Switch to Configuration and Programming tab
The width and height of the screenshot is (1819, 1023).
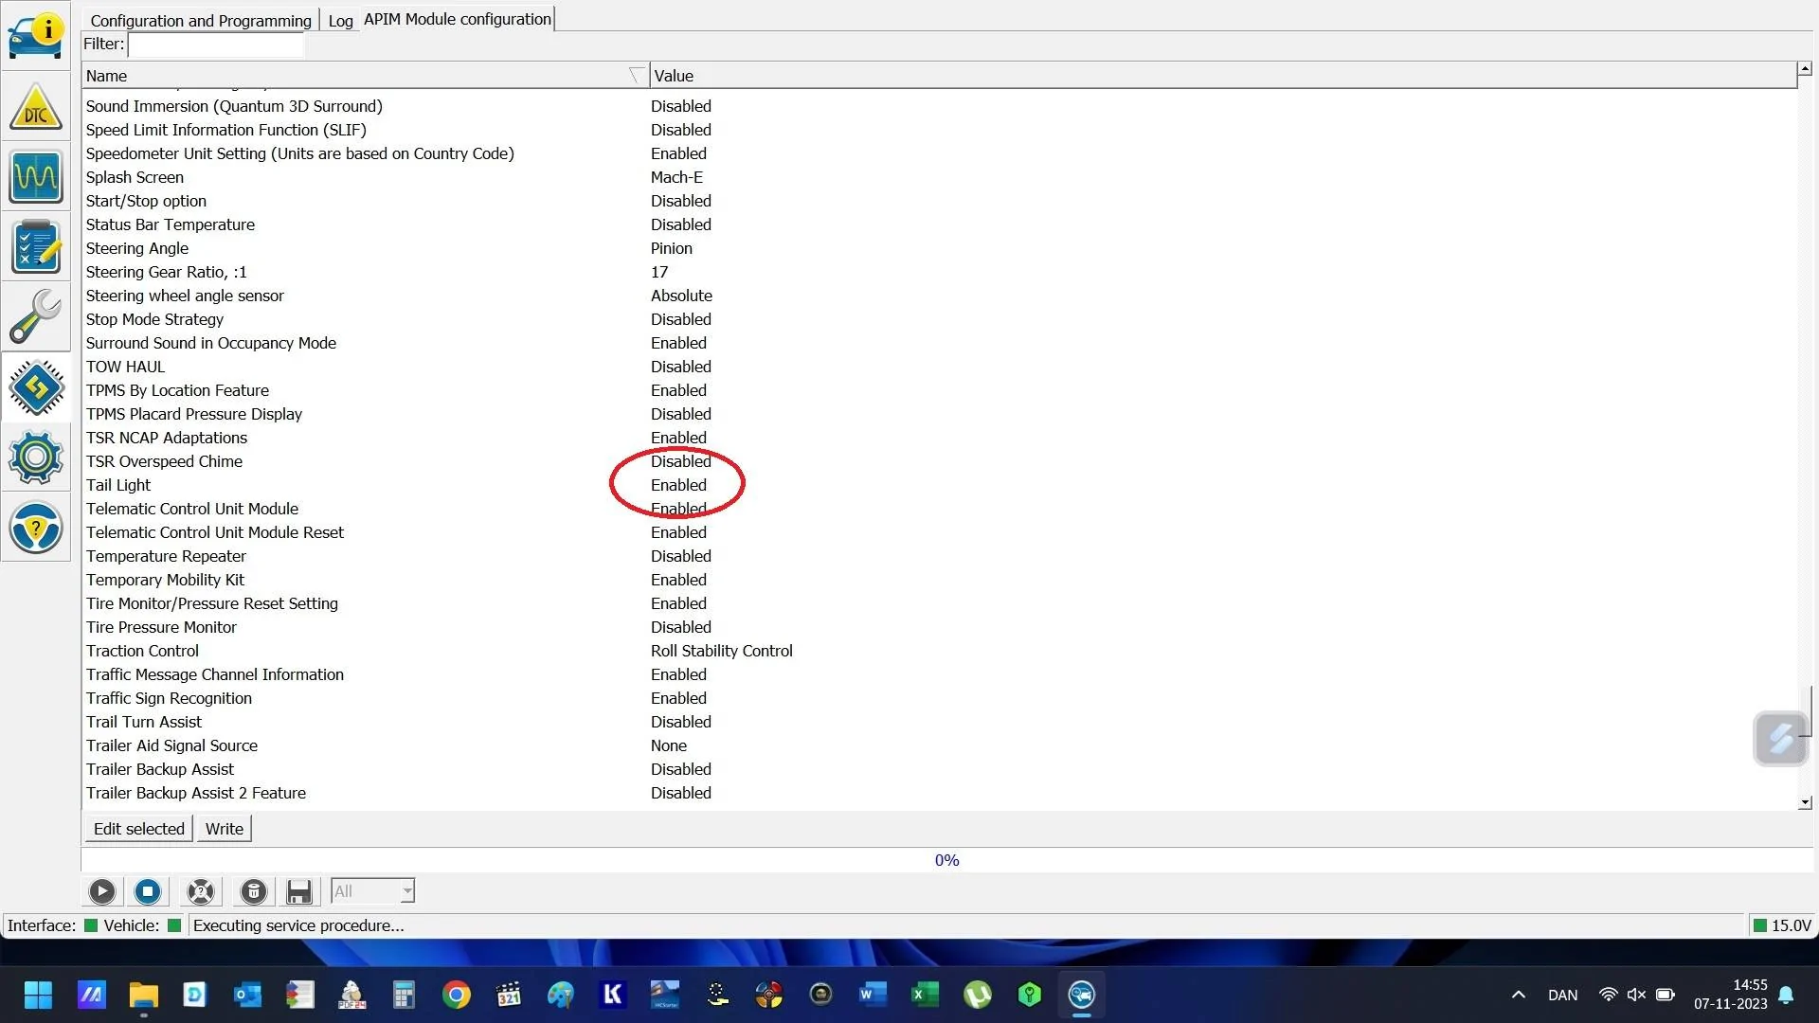point(201,21)
